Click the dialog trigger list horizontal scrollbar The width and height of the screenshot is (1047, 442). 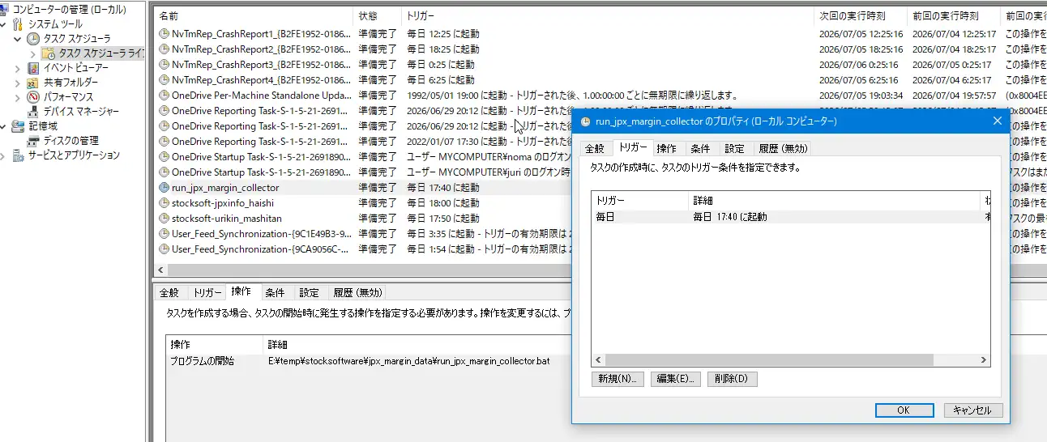(x=769, y=360)
